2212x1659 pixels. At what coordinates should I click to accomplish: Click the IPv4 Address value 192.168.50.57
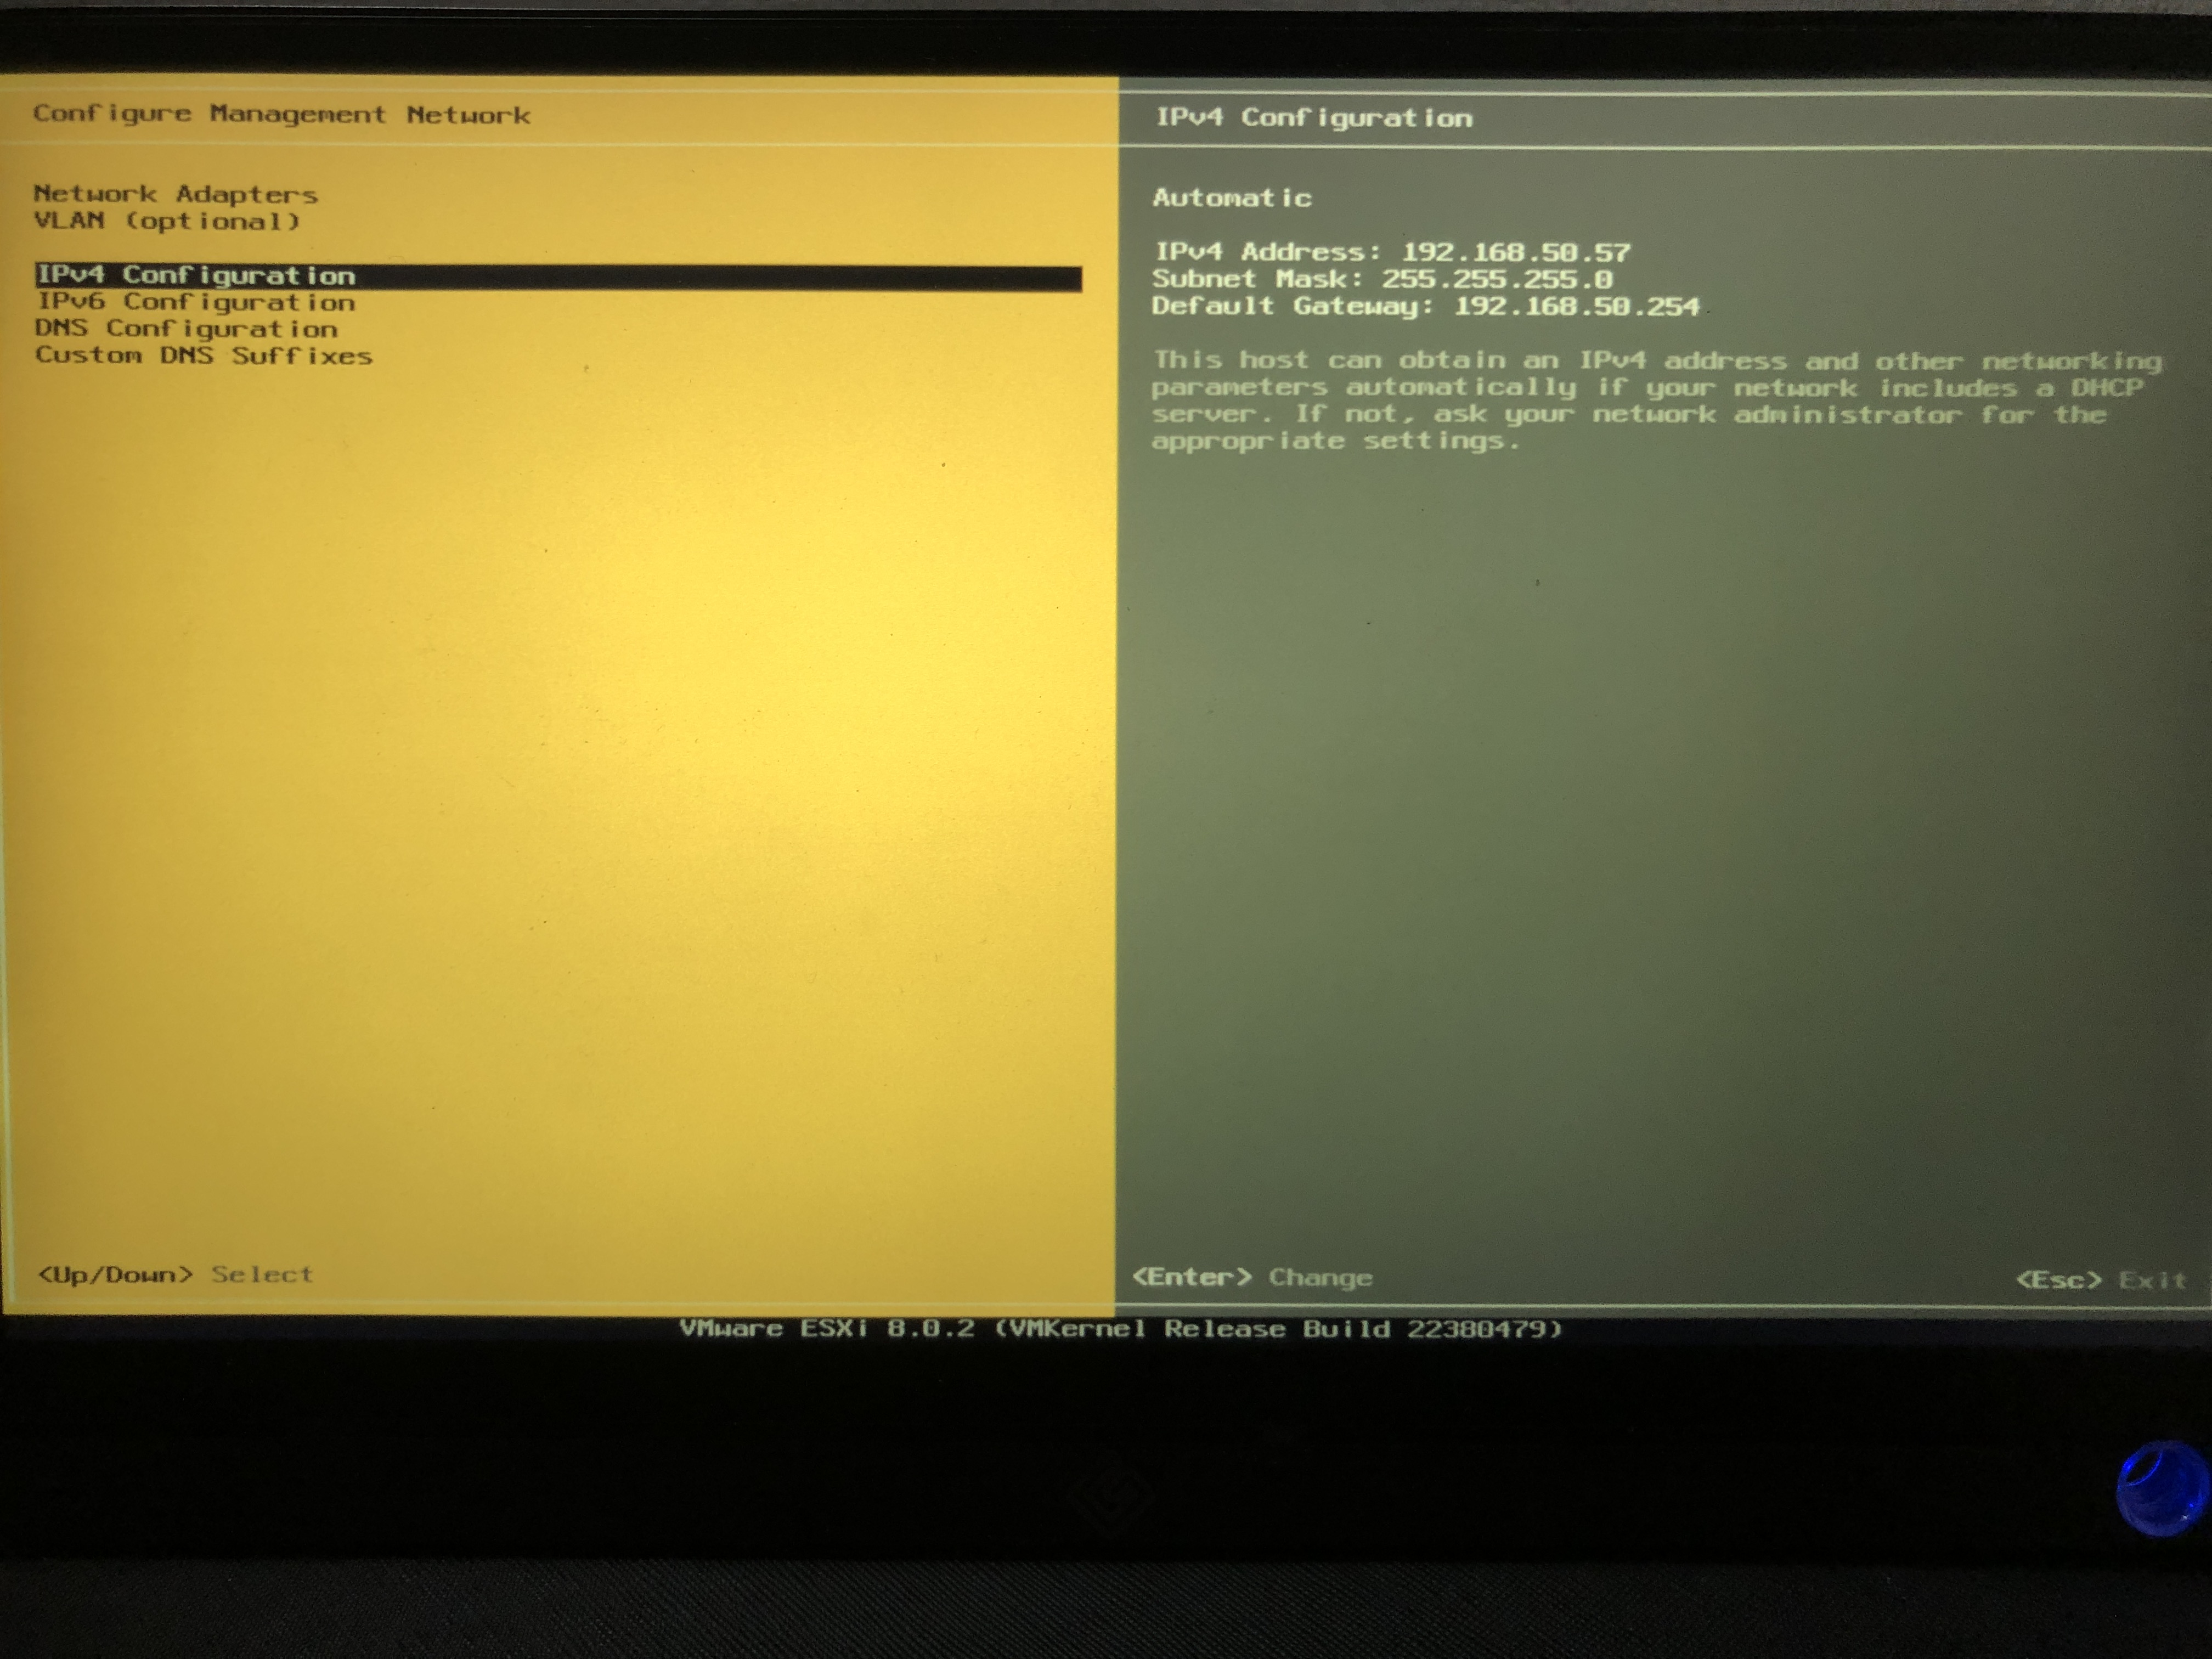coord(1516,252)
